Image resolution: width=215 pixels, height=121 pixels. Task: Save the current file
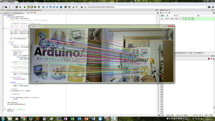click(10, 7)
